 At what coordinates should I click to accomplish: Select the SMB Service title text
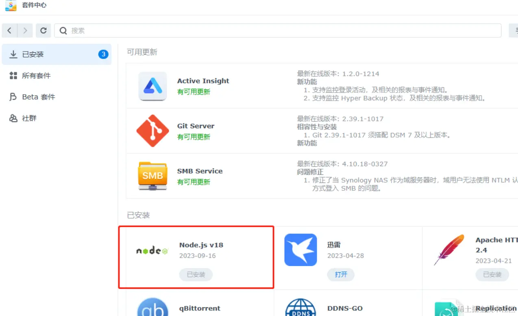[200, 171]
